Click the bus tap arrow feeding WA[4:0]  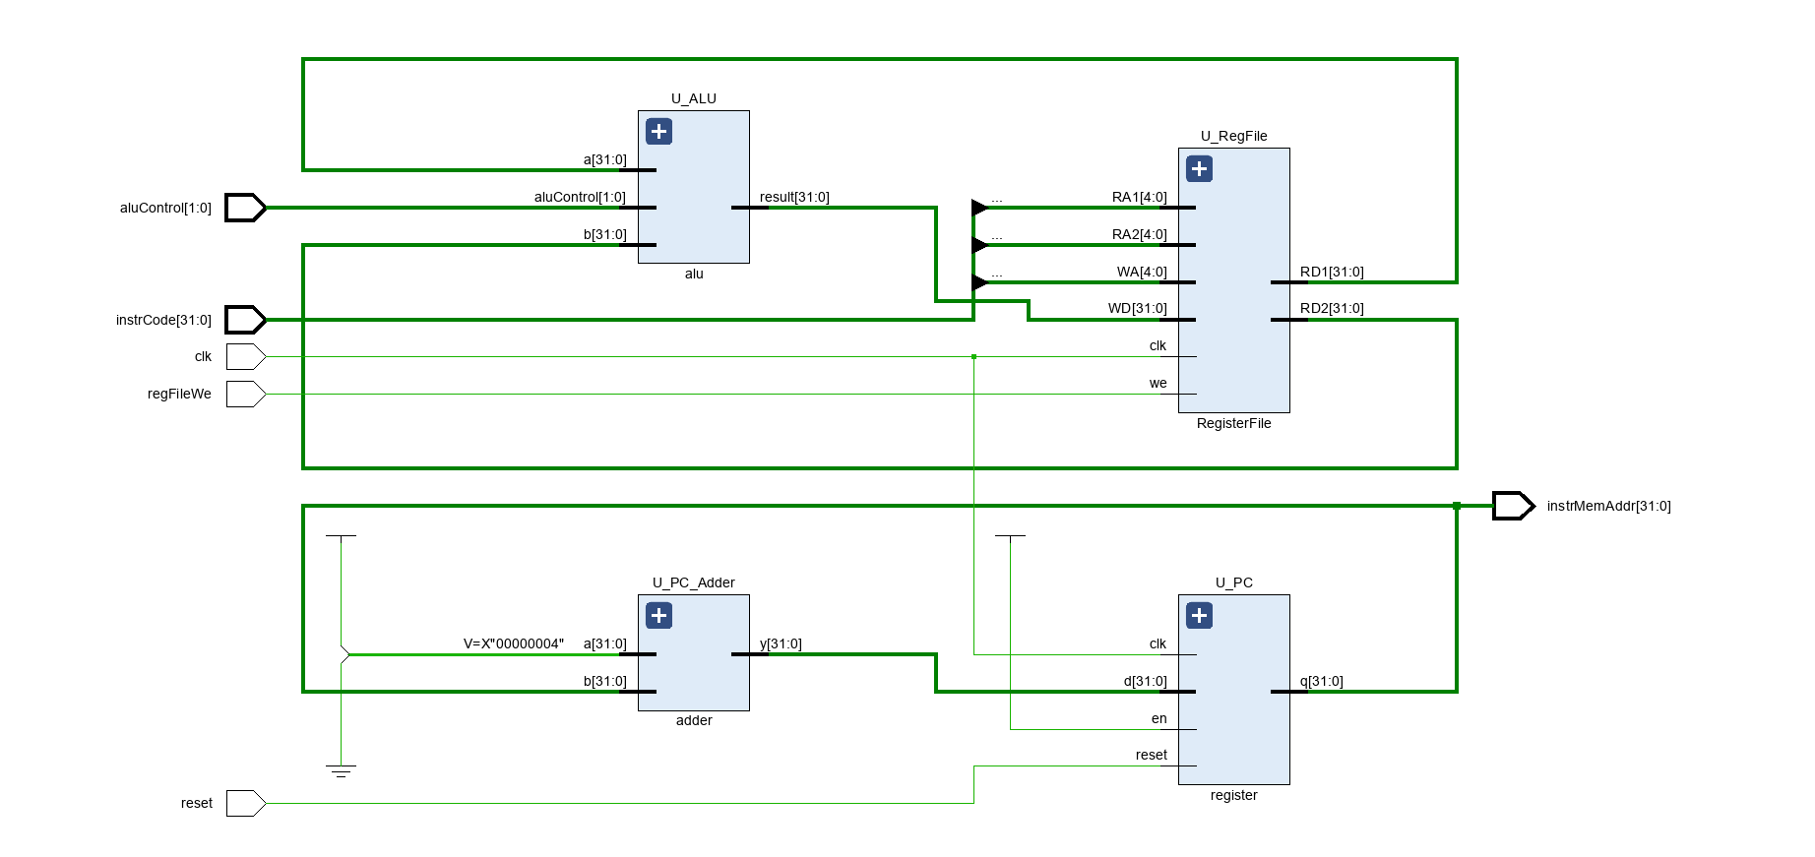pos(978,282)
